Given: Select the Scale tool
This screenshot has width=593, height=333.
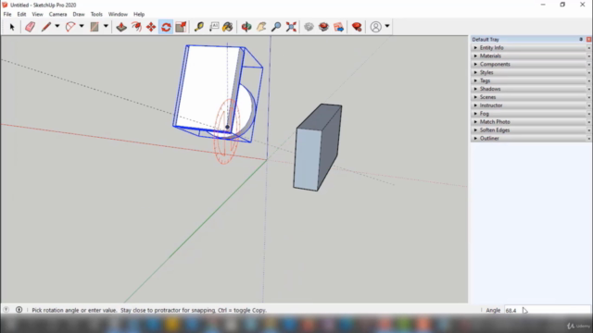Looking at the screenshot, I should [181, 27].
